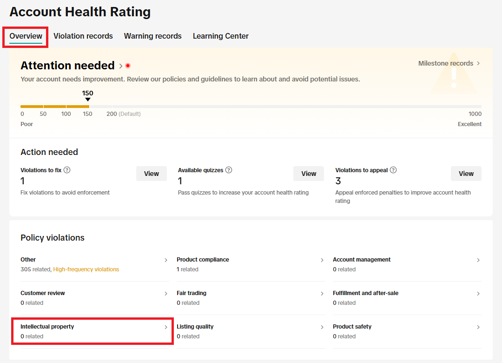Click help icon next to Violations to appeal
This screenshot has height=363, width=502.
[393, 170]
